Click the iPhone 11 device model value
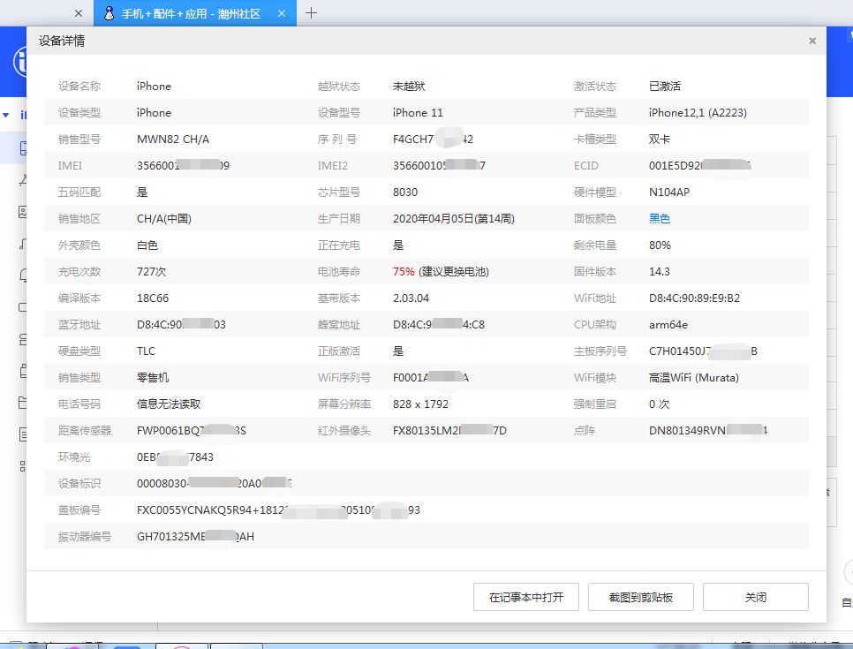Screen dimensions: 853x649 click(418, 113)
